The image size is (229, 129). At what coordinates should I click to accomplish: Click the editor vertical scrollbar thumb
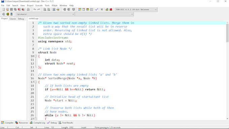(x=227, y=33)
